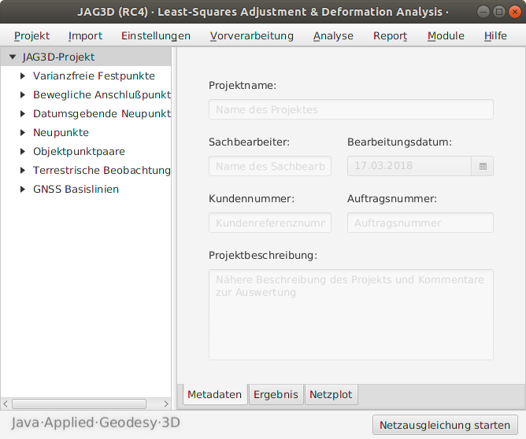The height and width of the screenshot is (439, 526).
Task: Expand Datumsgebende Neupunkte tree node
Action: (23, 113)
